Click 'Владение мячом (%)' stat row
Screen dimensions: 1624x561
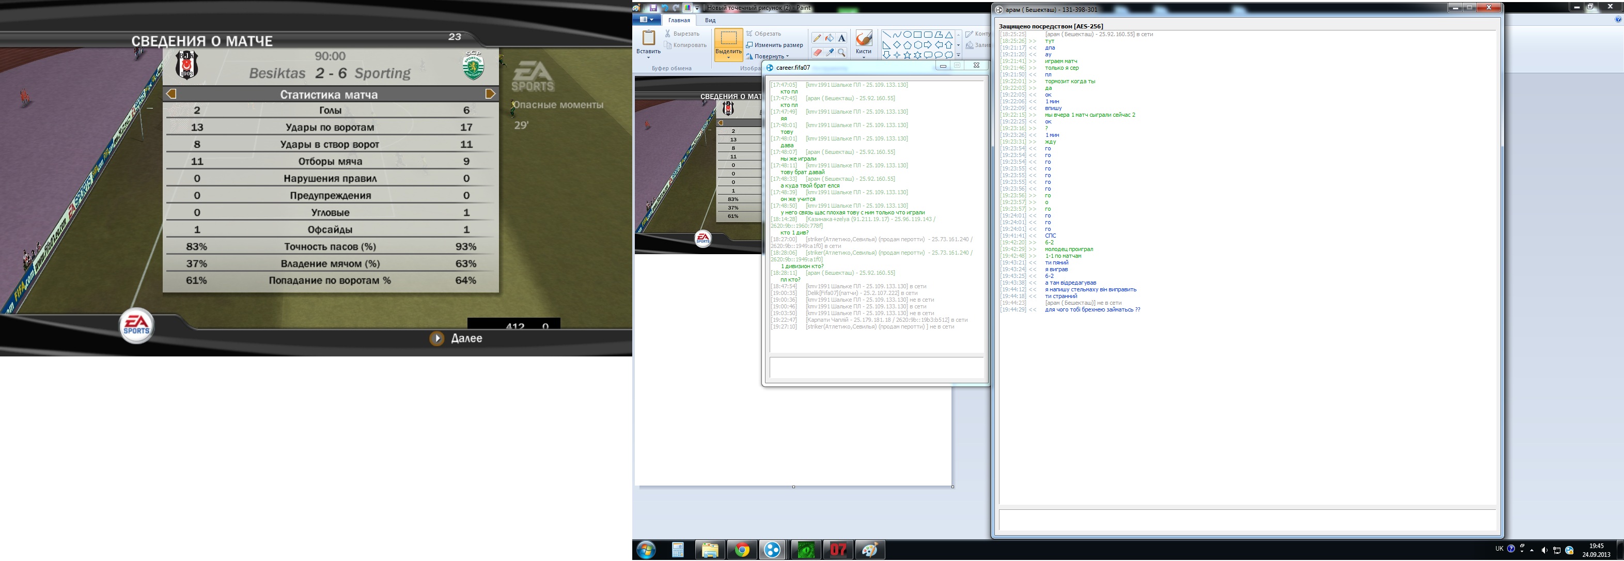click(331, 263)
